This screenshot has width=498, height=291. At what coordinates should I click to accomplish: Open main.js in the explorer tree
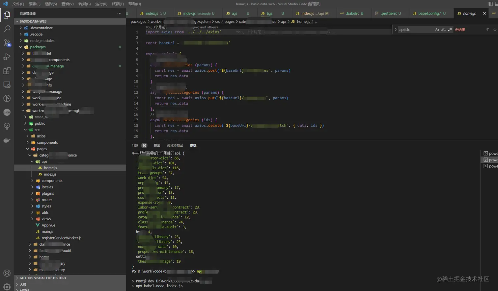pyautogui.click(x=70, y=231)
